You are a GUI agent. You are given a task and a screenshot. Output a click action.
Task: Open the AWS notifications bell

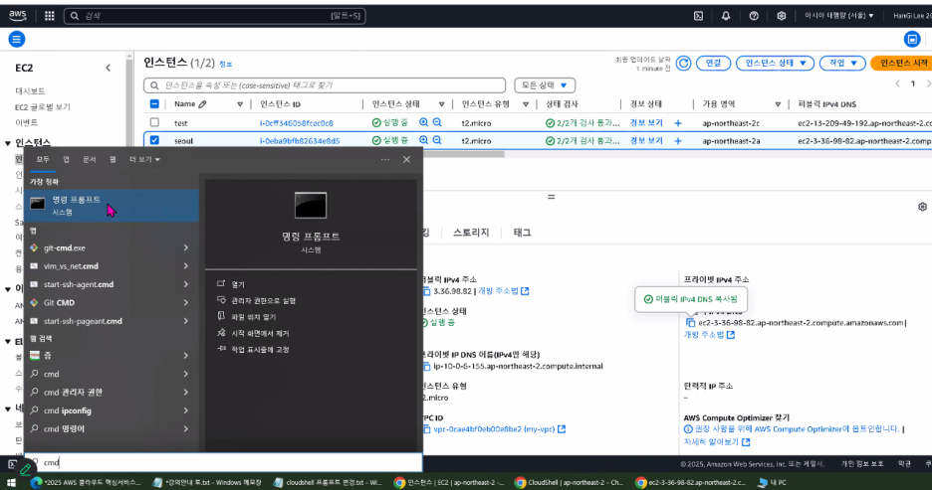726,16
